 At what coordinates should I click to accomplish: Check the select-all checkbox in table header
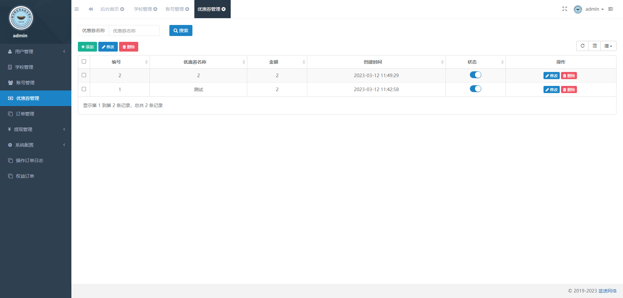point(84,62)
